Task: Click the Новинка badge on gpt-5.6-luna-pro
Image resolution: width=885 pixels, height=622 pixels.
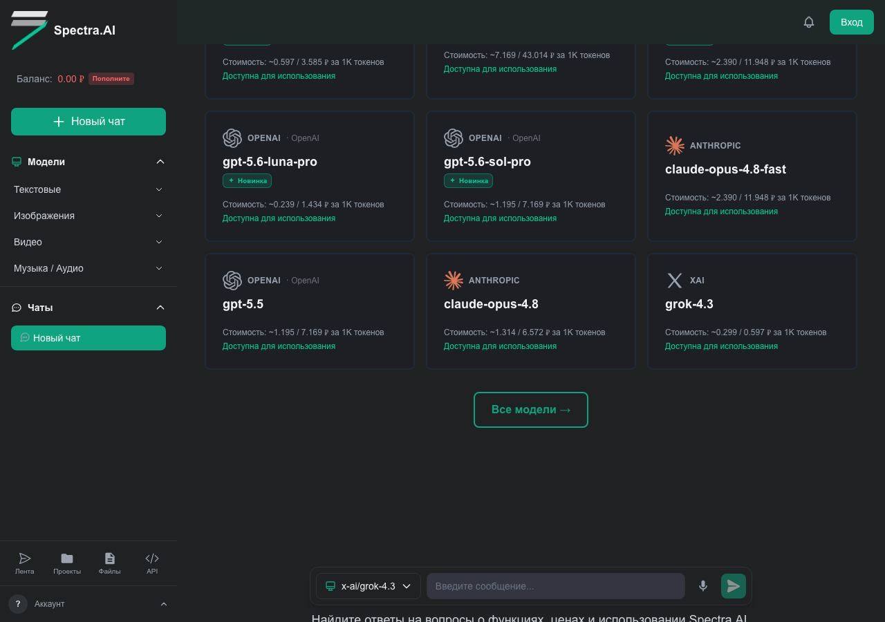Action: click(x=247, y=181)
